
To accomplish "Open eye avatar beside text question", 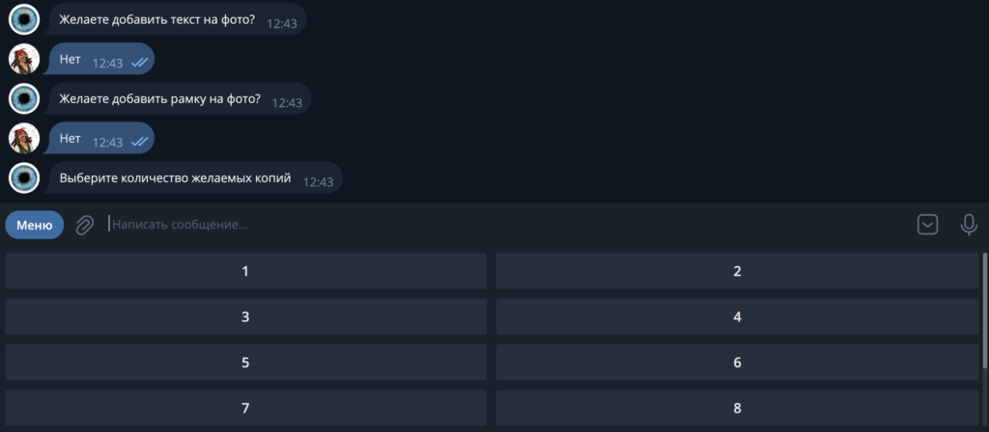I will coord(24,19).
